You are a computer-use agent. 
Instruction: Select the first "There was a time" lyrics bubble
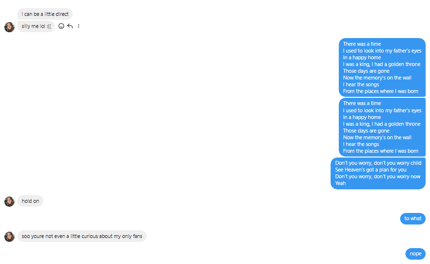click(382, 67)
